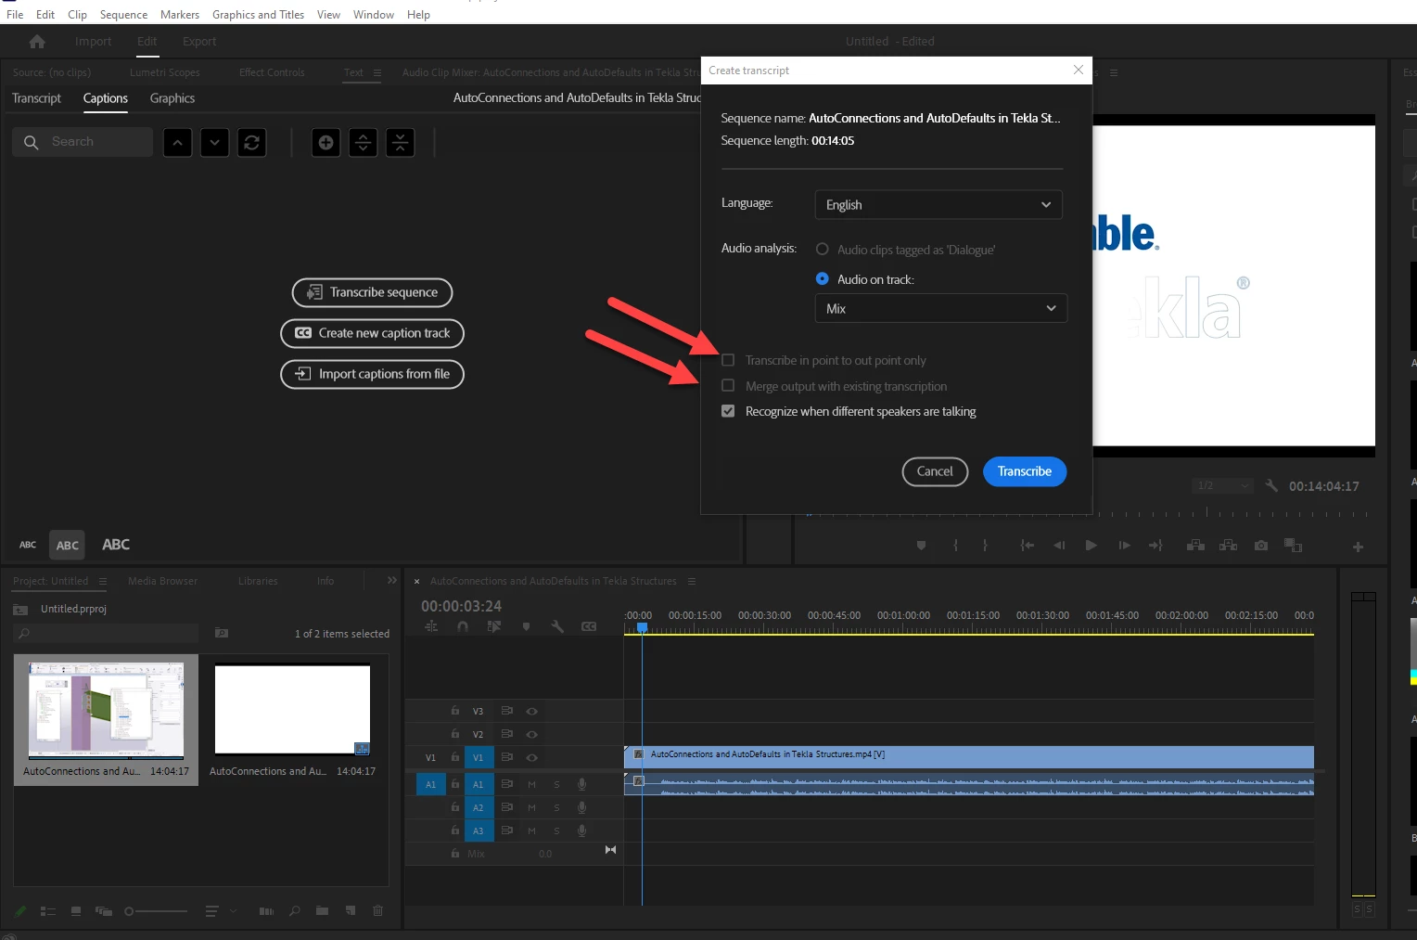Open Program Monitor settings wrench
The height and width of the screenshot is (940, 1417).
tap(1271, 486)
